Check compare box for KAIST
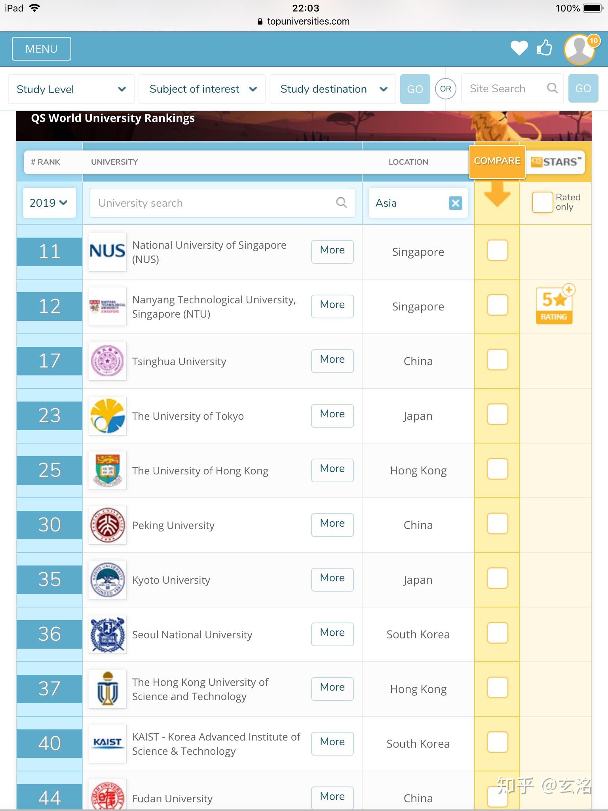Screen dimensions: 608x811 [497, 742]
